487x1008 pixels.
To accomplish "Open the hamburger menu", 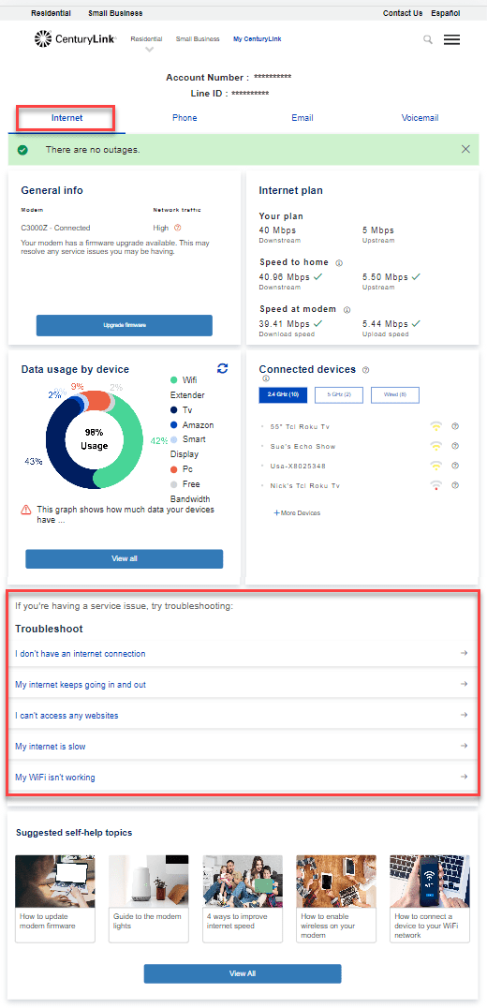I will click(451, 40).
